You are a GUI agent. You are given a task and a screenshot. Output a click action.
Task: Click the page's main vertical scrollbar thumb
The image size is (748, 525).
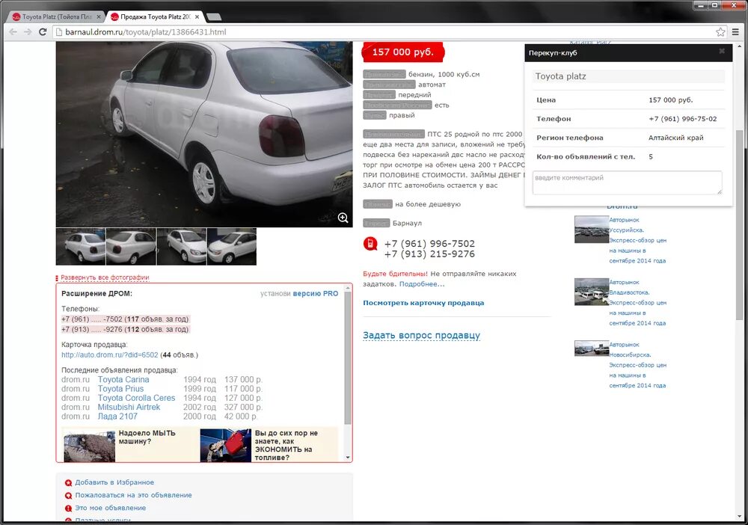point(740,224)
